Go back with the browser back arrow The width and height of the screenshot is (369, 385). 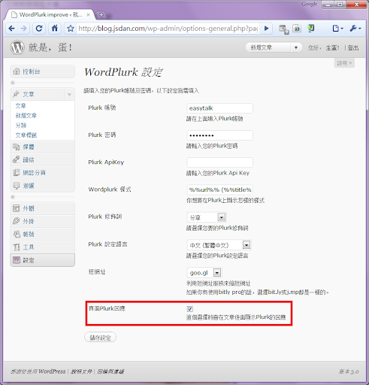[11, 29]
